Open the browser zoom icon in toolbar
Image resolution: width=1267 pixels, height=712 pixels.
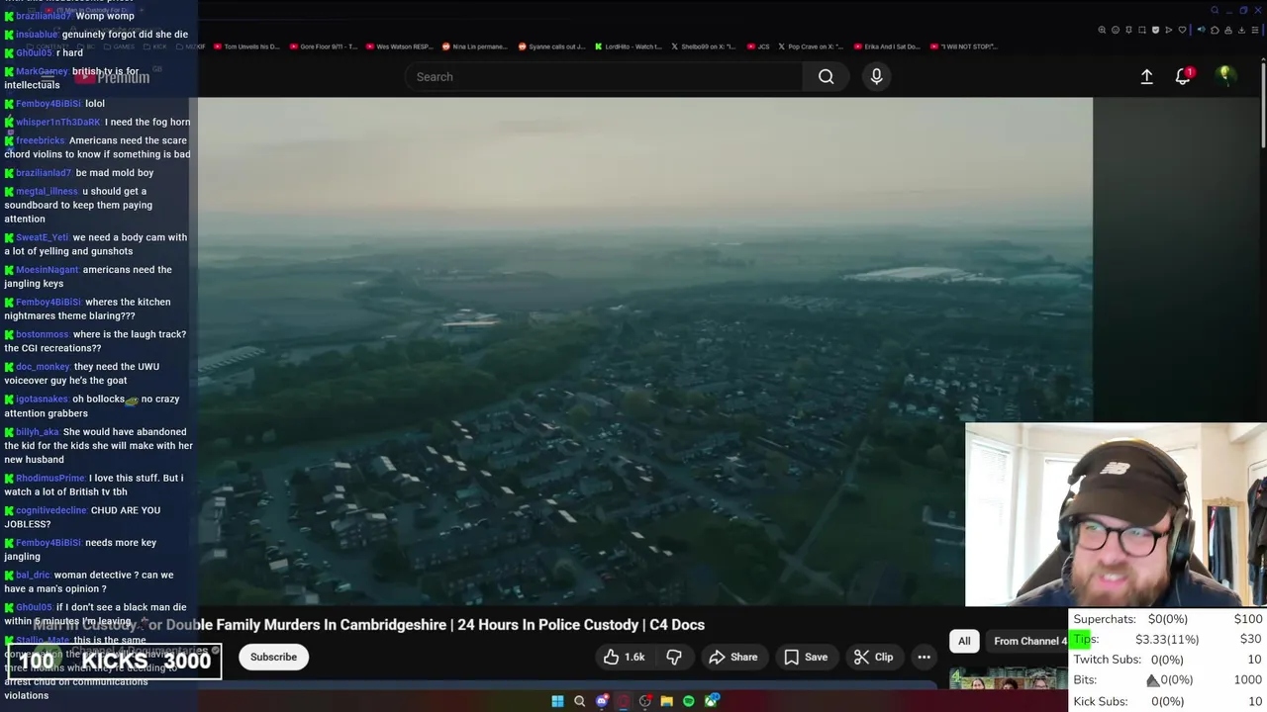(x=1102, y=30)
